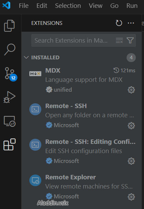This screenshot has height=209, width=144.
Task: Open Views and More Actions ellipsis
Action: [131, 23]
